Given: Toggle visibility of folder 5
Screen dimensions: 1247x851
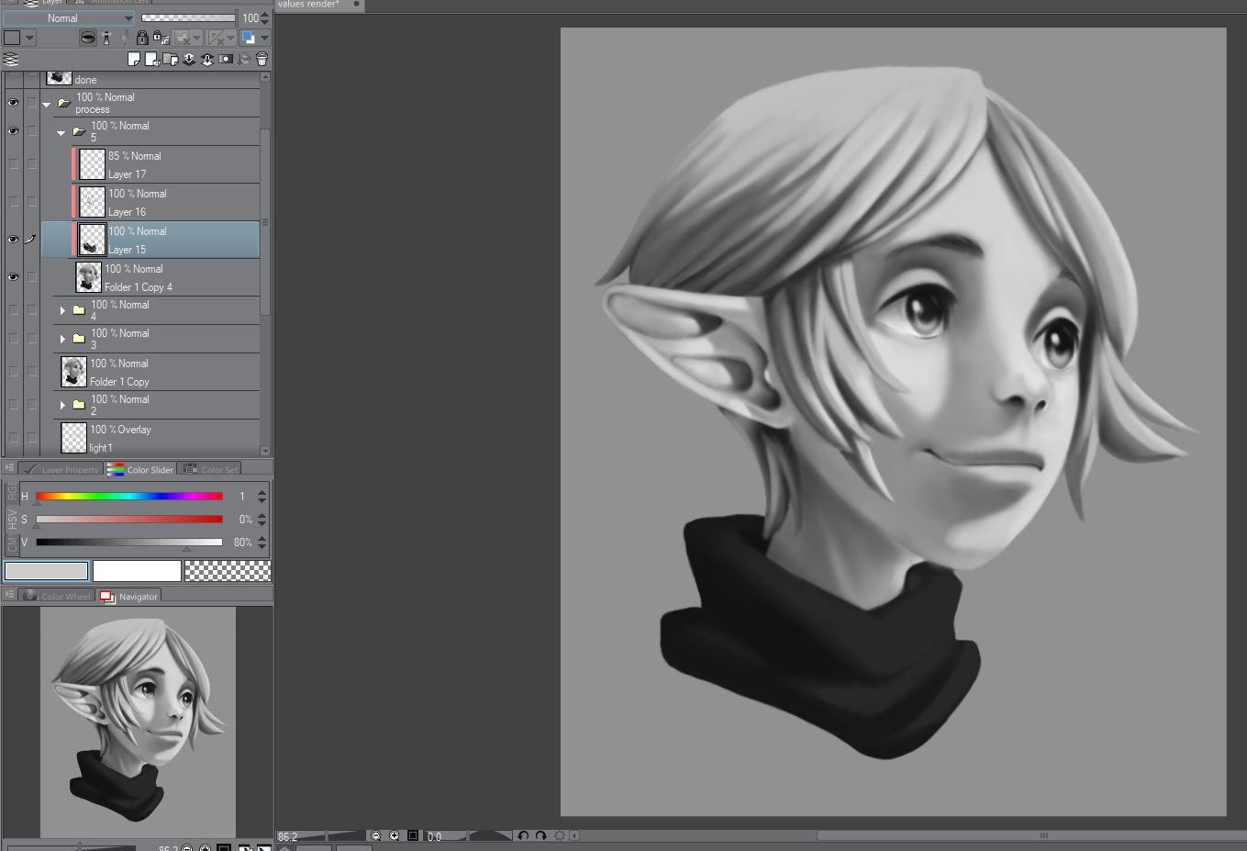Looking at the screenshot, I should [13, 131].
